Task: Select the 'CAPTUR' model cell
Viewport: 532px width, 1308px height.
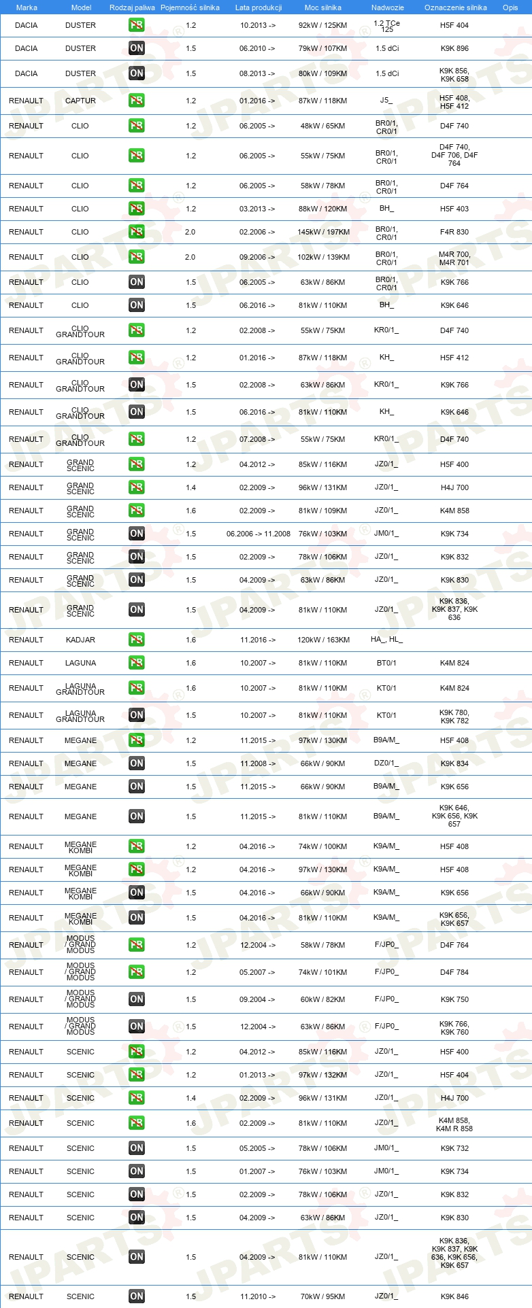Action: point(80,101)
